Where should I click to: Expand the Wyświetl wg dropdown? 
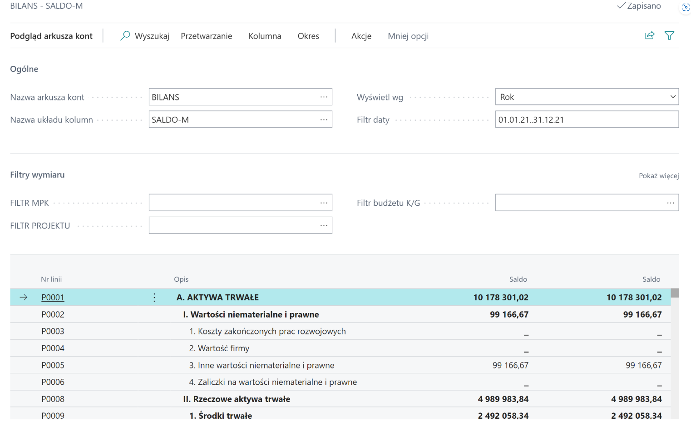[x=672, y=97]
